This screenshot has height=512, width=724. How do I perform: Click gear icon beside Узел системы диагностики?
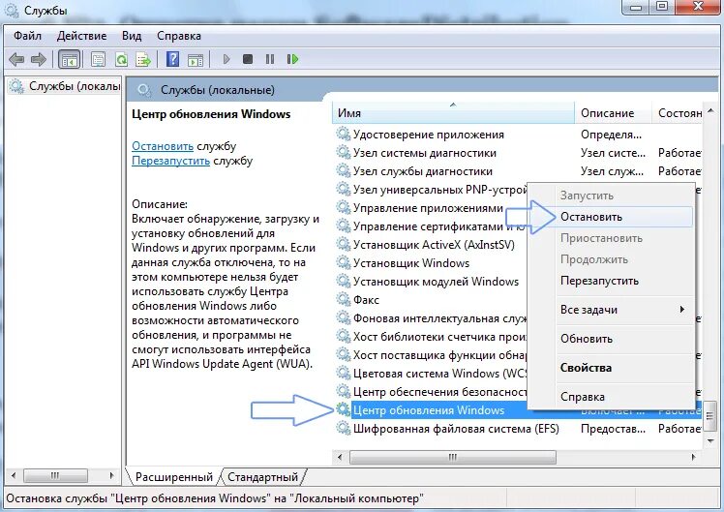[x=343, y=153]
